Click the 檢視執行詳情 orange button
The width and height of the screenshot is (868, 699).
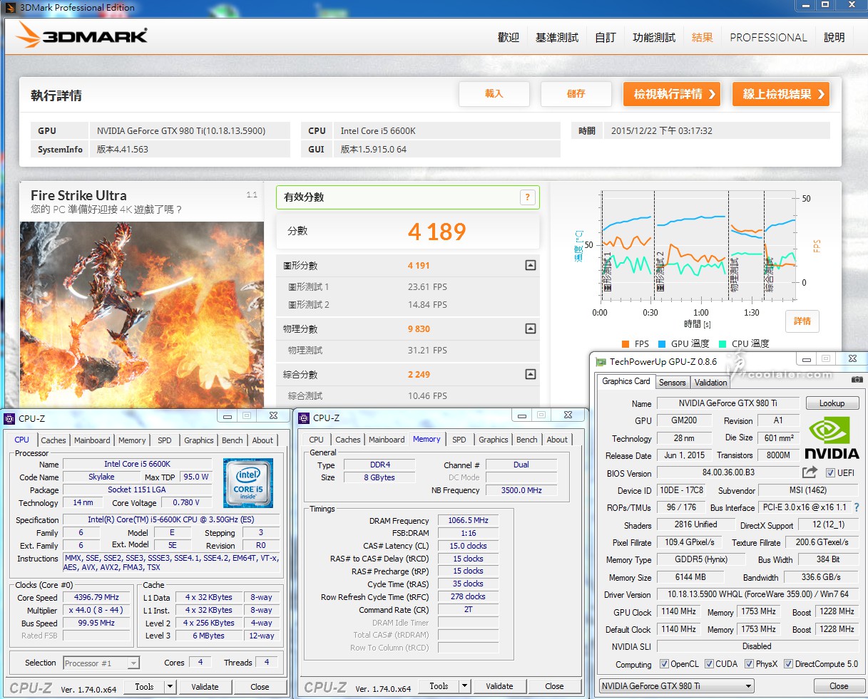point(672,94)
